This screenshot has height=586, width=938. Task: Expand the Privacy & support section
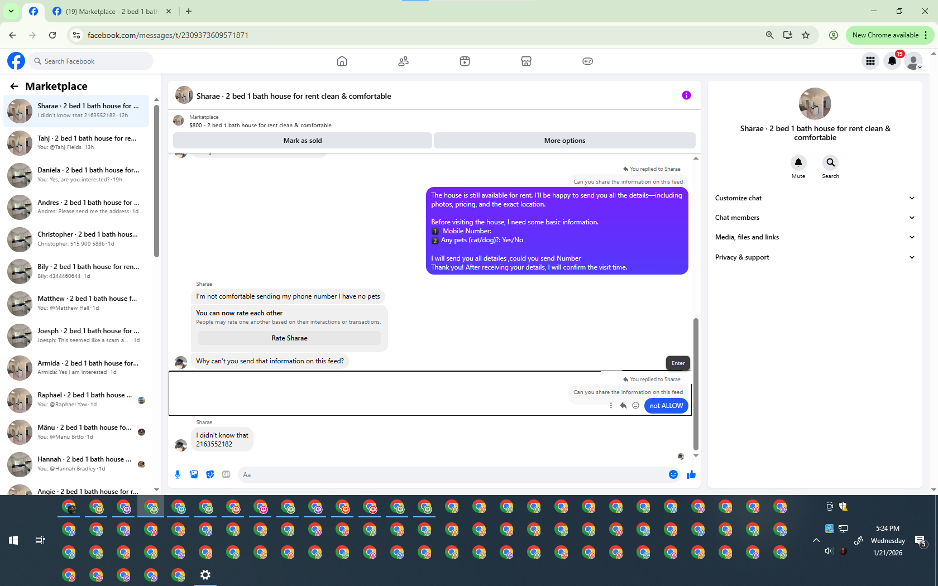pos(815,257)
